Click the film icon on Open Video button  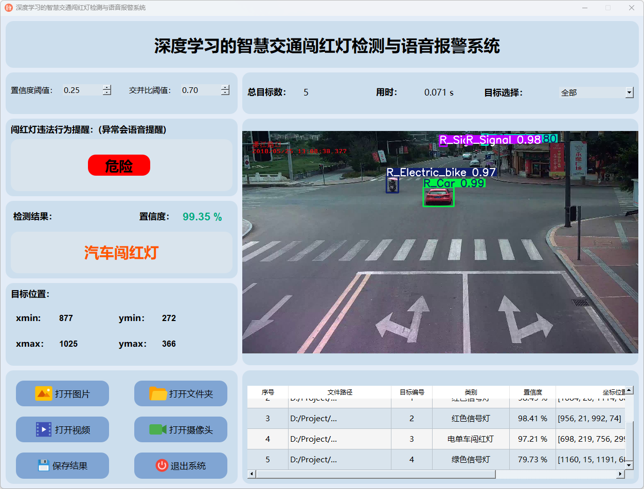click(44, 429)
